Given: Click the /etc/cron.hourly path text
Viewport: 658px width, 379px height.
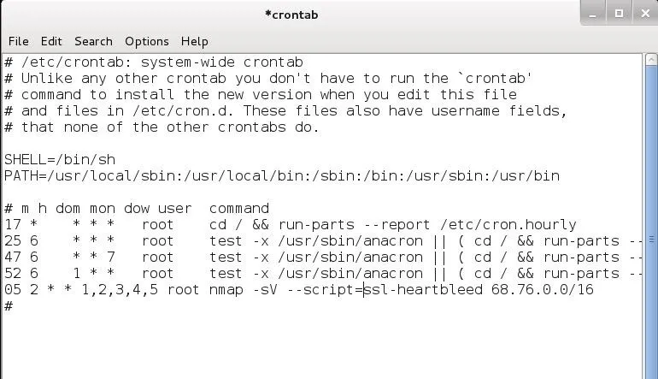Looking at the screenshot, I should tap(508, 225).
